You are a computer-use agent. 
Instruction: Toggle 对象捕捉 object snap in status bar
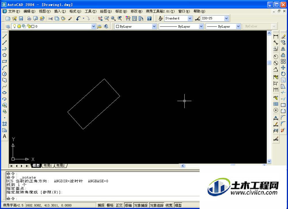click(141, 205)
